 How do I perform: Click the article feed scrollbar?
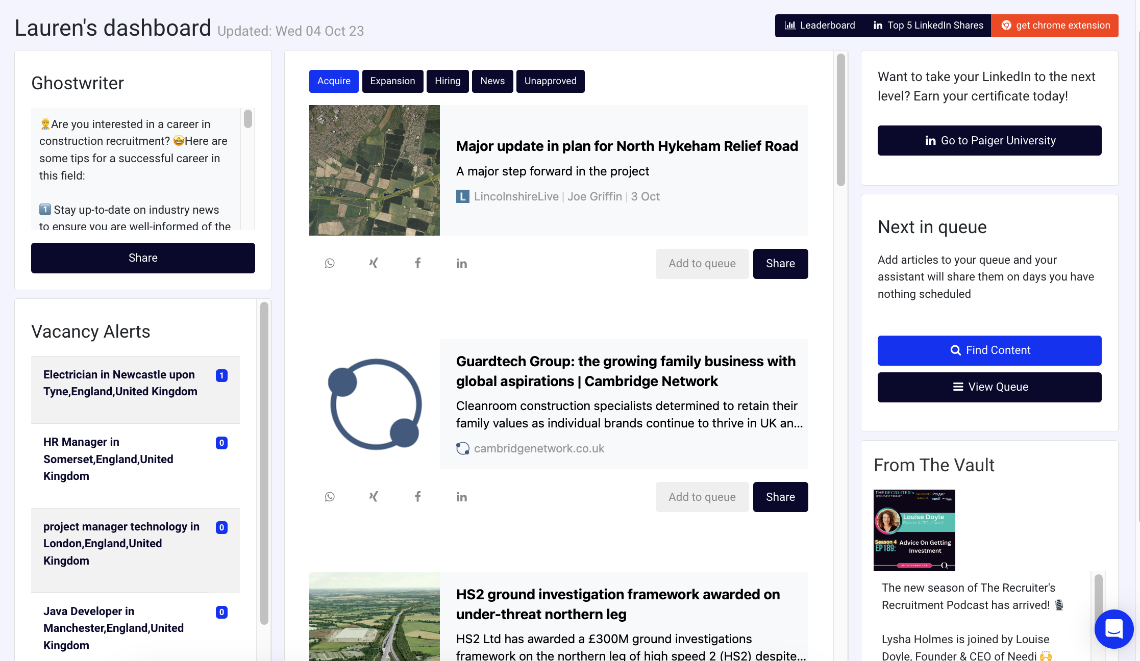click(x=840, y=120)
